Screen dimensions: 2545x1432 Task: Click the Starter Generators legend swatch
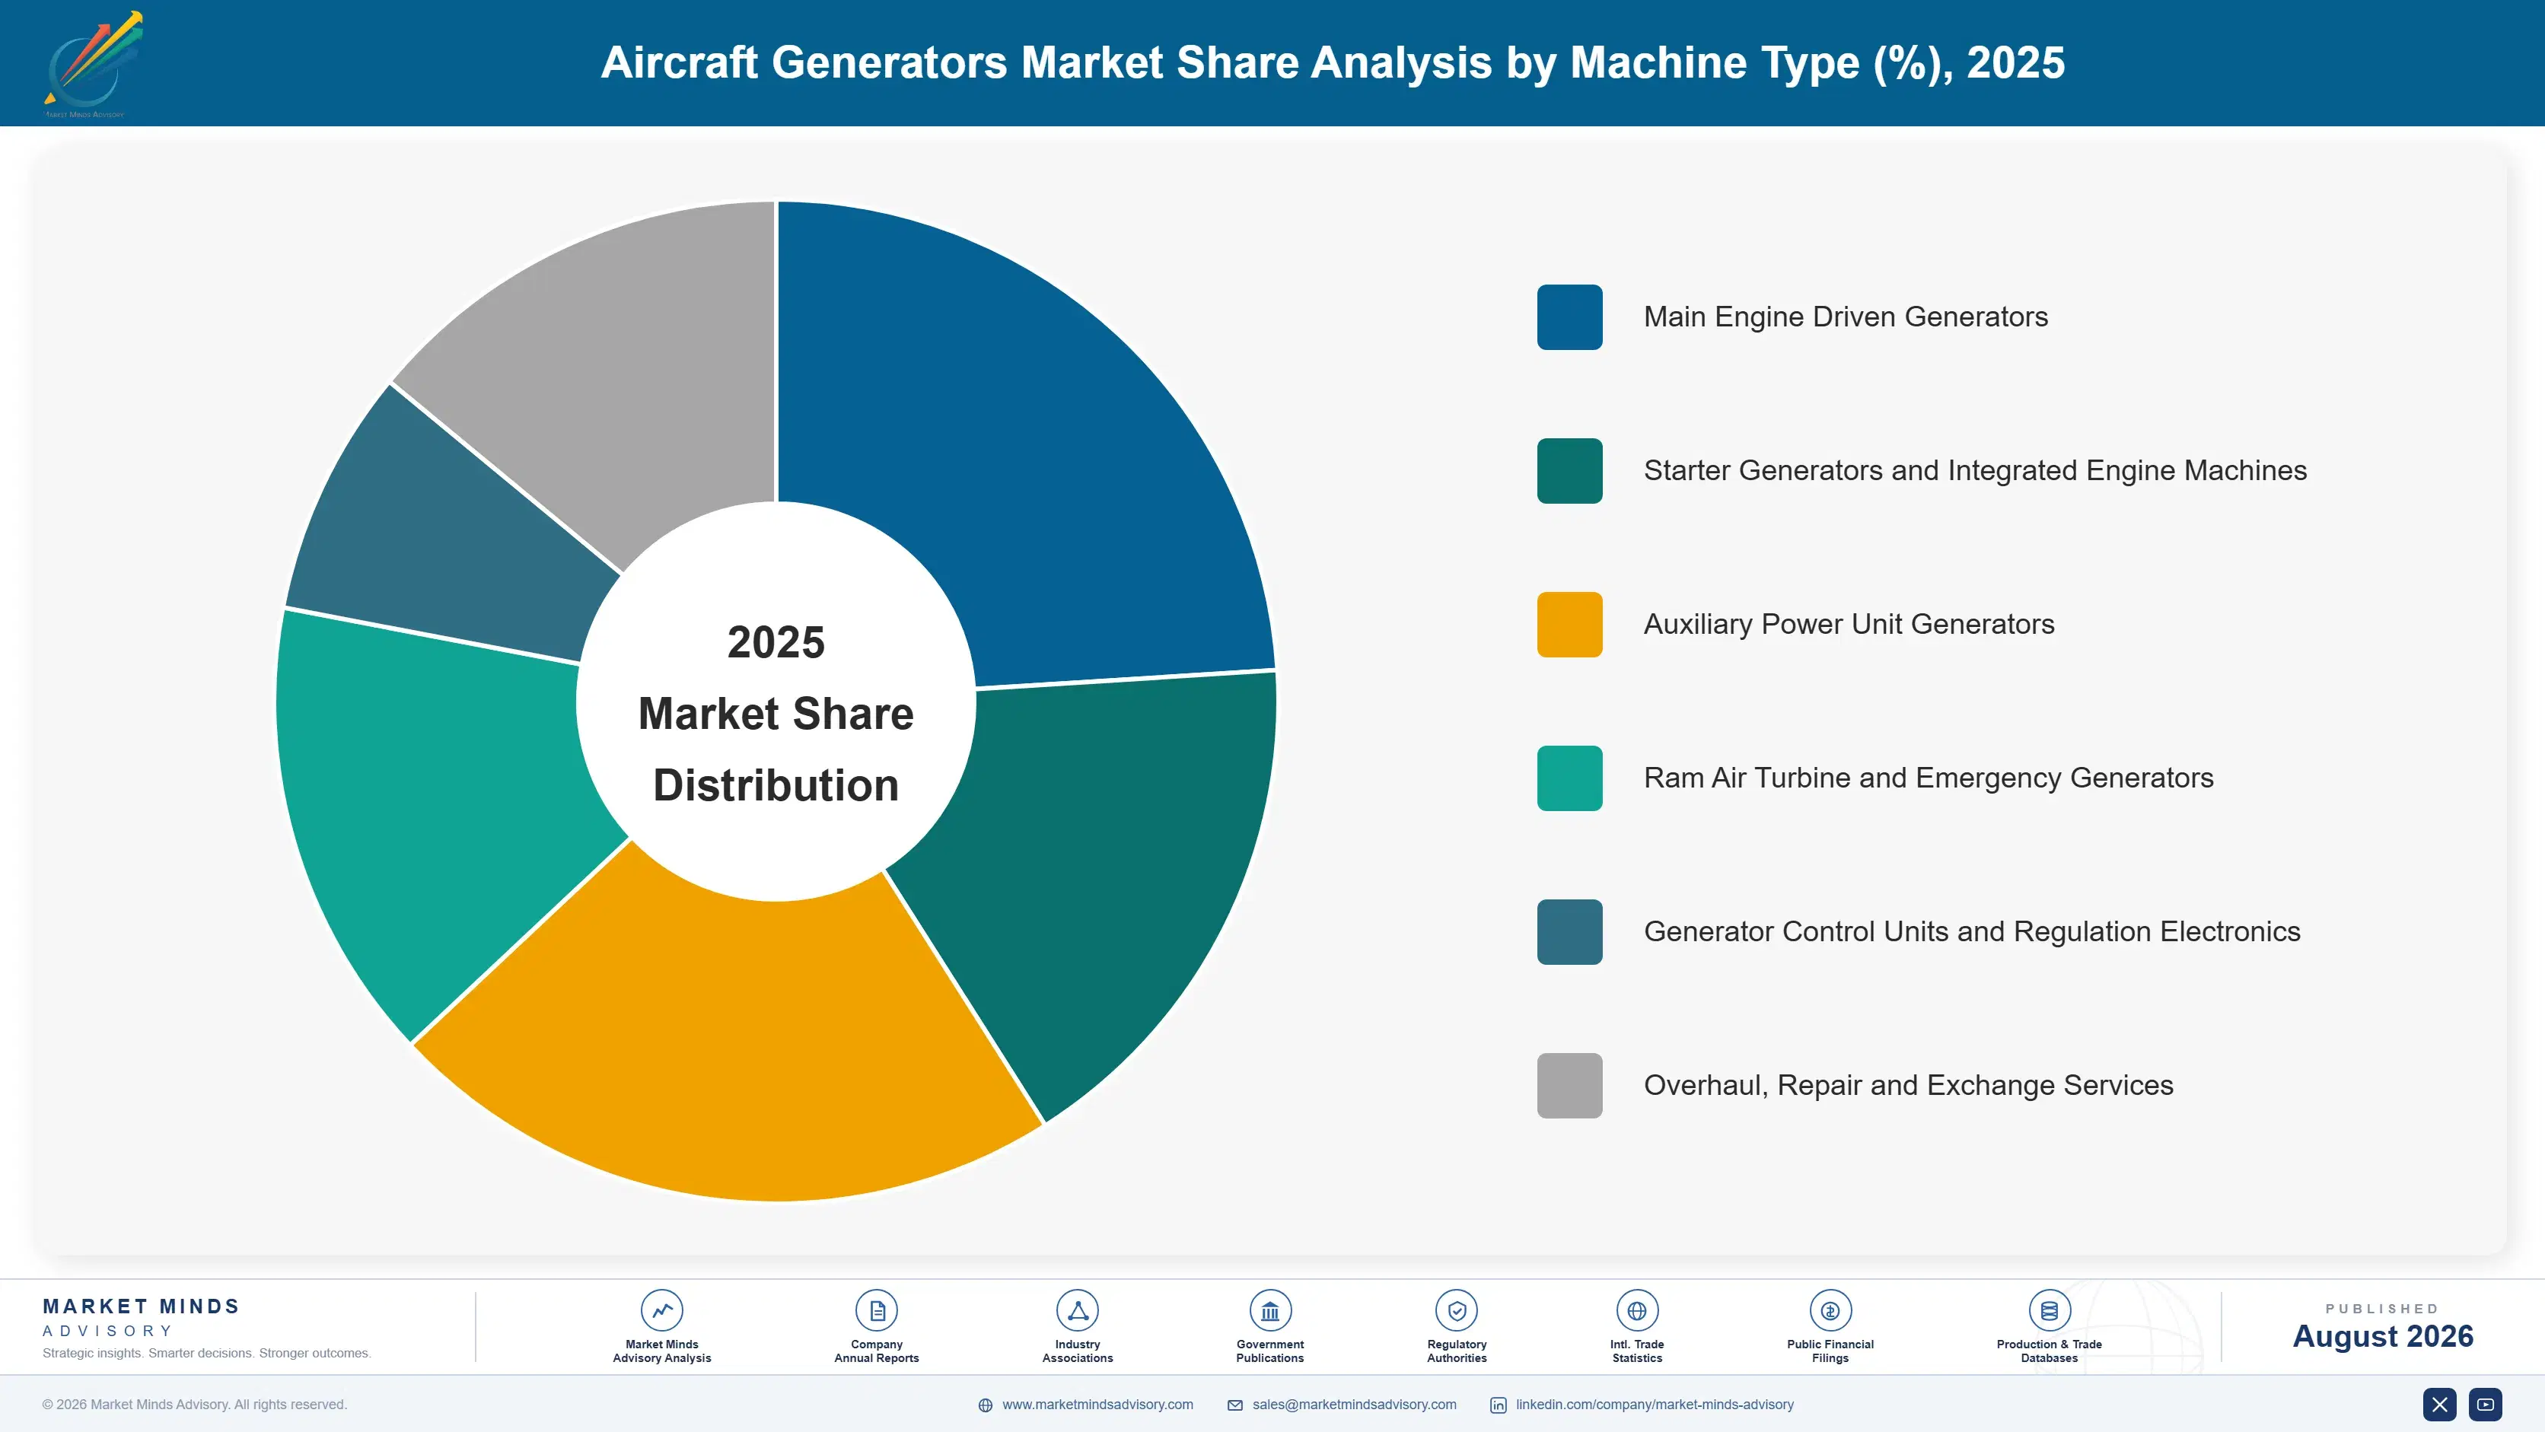coord(1569,471)
